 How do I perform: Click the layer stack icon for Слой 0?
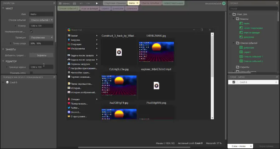(7, 82)
